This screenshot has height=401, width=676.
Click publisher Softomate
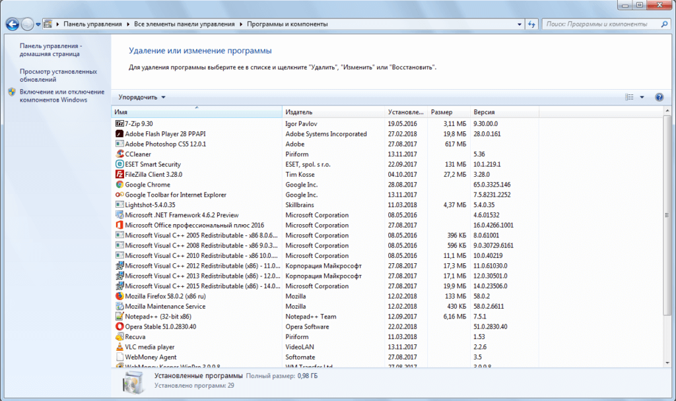point(300,357)
